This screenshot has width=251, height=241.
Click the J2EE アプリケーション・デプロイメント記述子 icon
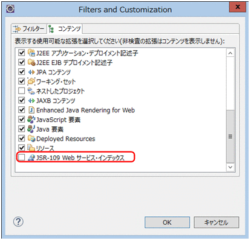pos(31,53)
